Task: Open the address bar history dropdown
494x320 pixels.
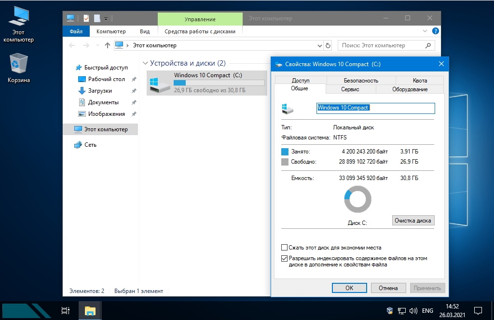Action: pyautogui.click(x=319, y=45)
